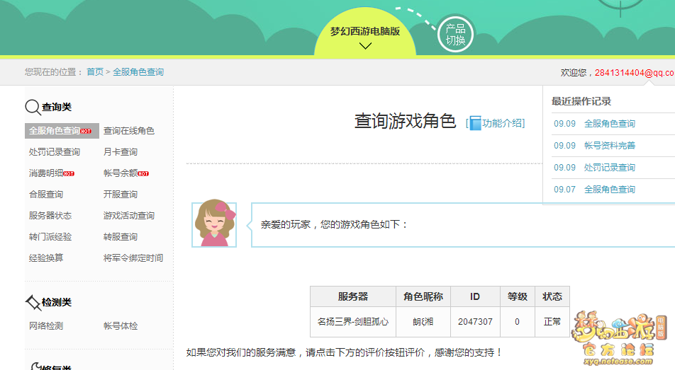675x370 pixels.
Task: Open 经验换算 sidebar link
Action: coord(45,258)
